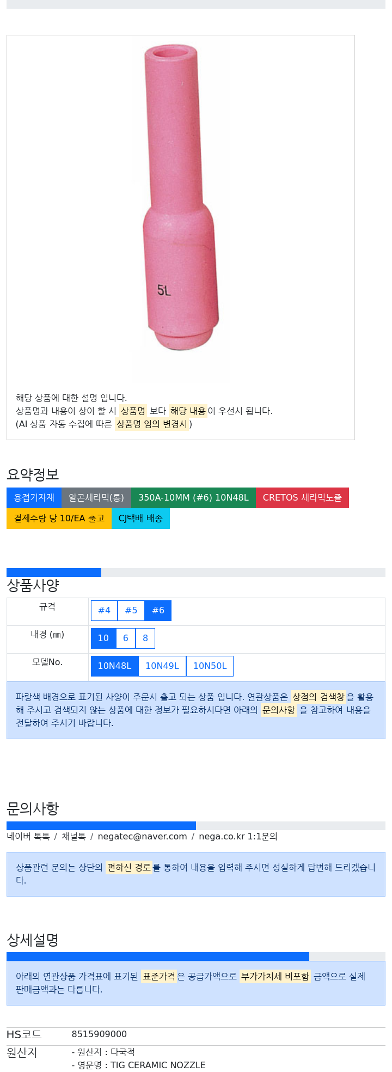The image size is (392, 1072).
Task: Select inner diameter 10
Action: (x=103, y=638)
